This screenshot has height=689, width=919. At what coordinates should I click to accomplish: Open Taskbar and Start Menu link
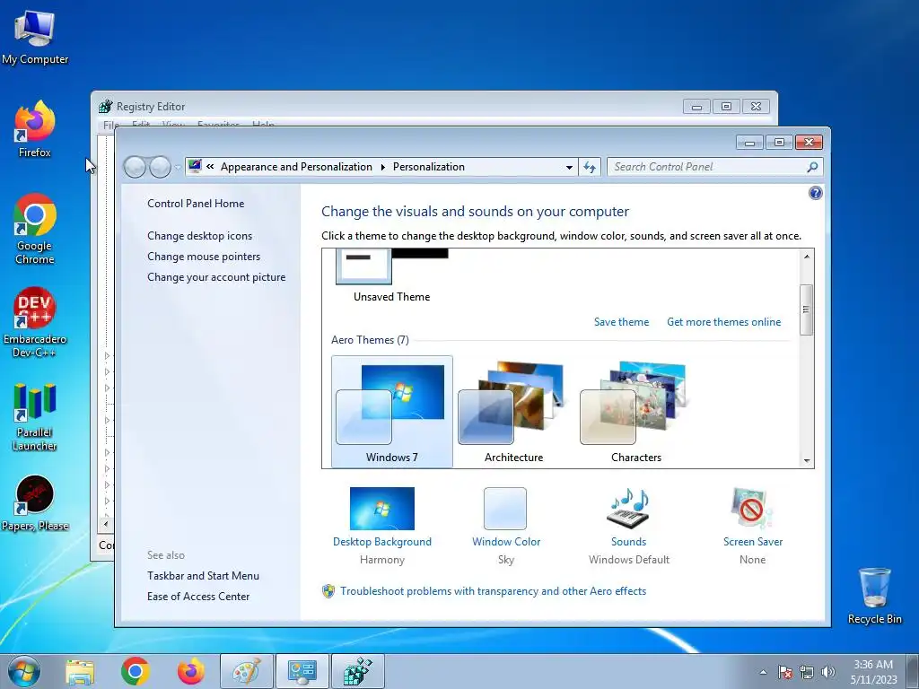(203, 575)
